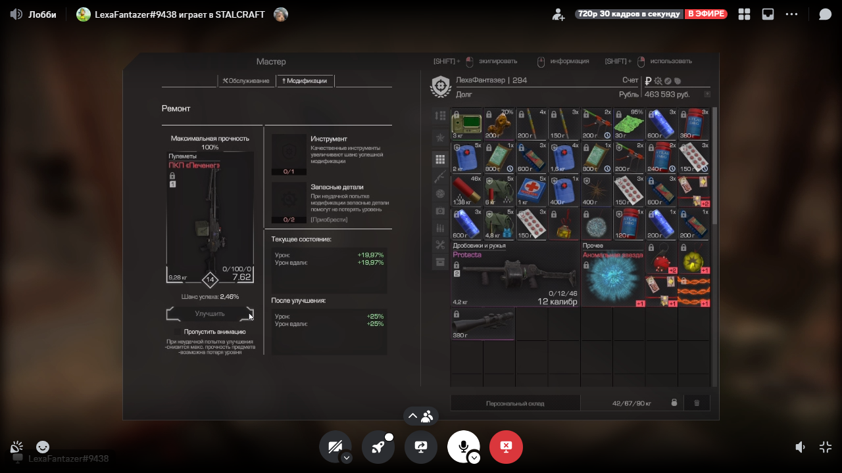Switch to Модификации tab
Screen dimensions: 842x473
(305, 81)
